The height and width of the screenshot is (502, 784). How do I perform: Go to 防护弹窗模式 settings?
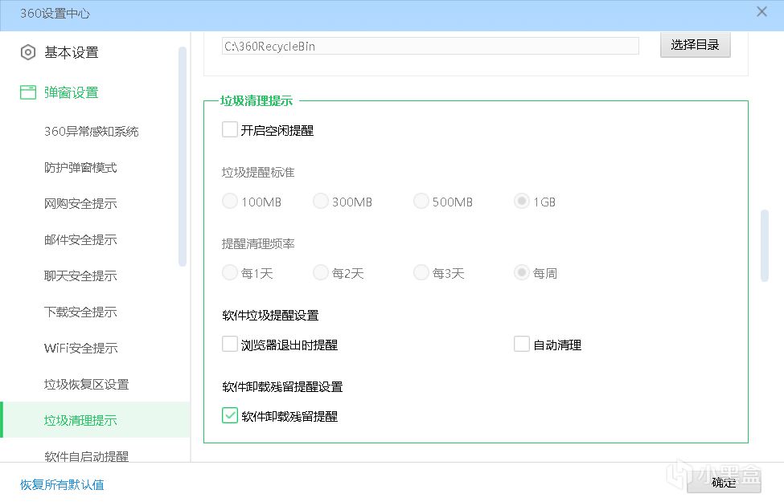pyautogui.click(x=80, y=167)
